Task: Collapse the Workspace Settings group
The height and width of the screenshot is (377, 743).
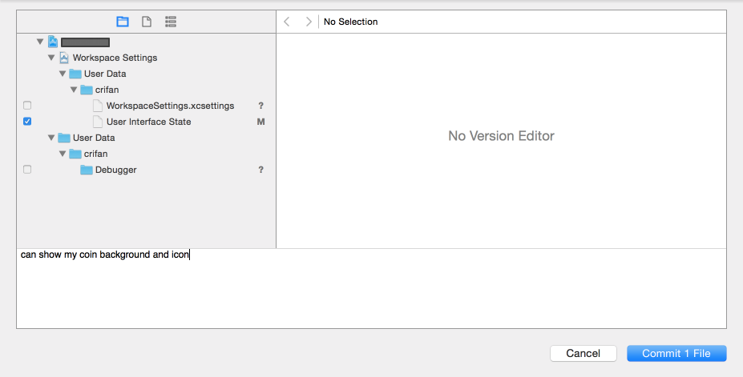Action: (51, 58)
